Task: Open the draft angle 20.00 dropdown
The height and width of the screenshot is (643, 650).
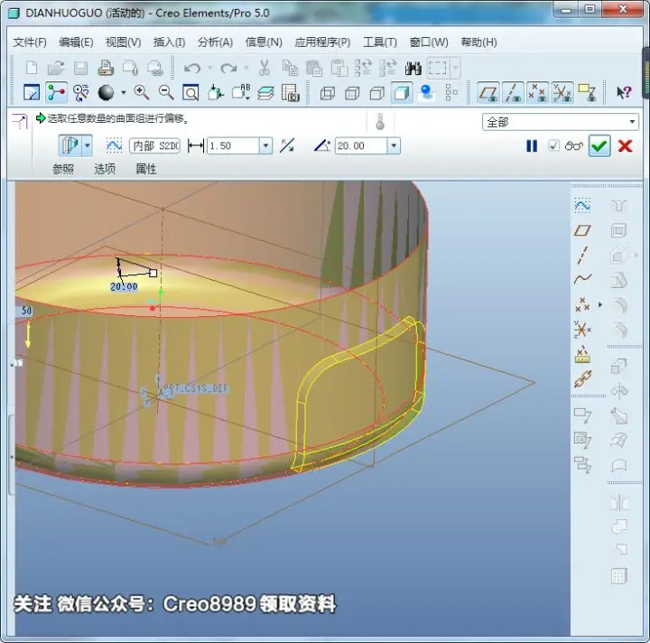Action: coord(394,146)
